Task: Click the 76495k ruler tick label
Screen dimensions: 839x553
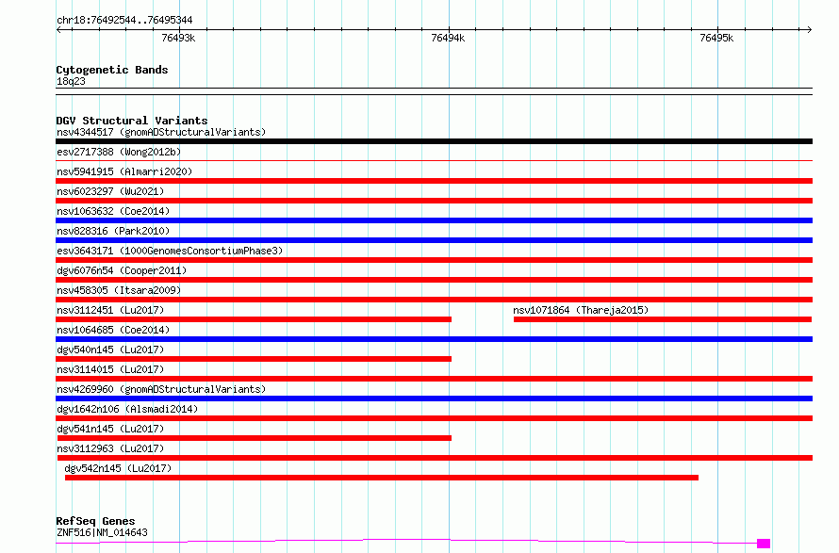Action: pyautogui.click(x=716, y=39)
